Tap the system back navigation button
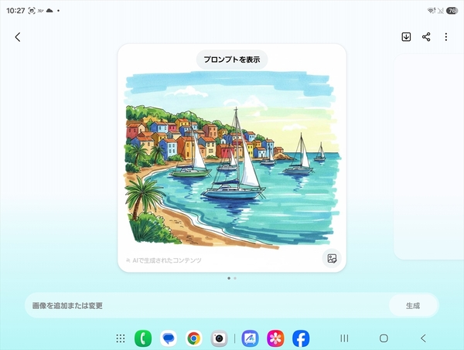 click(424, 338)
